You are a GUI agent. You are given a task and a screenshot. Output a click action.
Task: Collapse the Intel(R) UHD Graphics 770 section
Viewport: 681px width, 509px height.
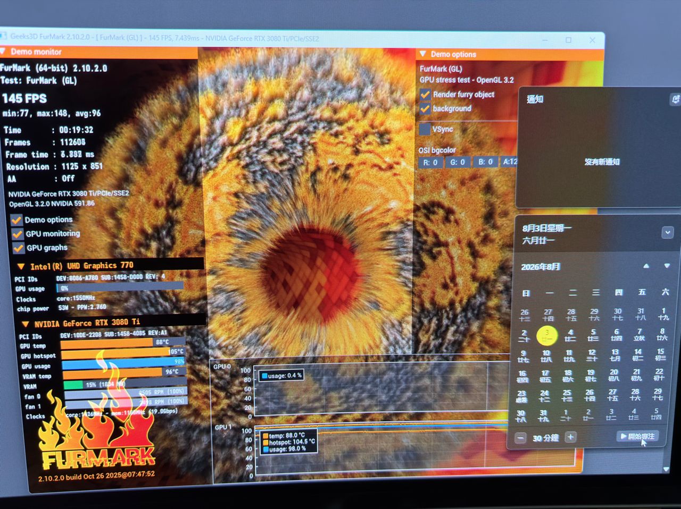pyautogui.click(x=21, y=266)
